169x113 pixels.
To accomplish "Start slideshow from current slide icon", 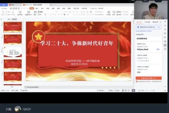I will [20, 12].
